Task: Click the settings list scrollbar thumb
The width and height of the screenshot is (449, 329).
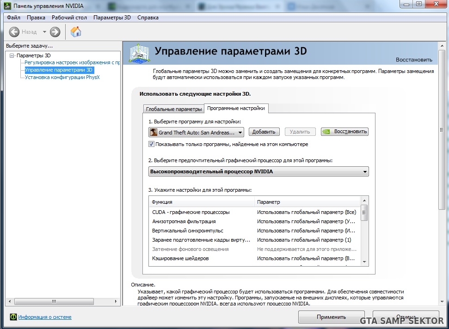Action: pyautogui.click(x=364, y=213)
